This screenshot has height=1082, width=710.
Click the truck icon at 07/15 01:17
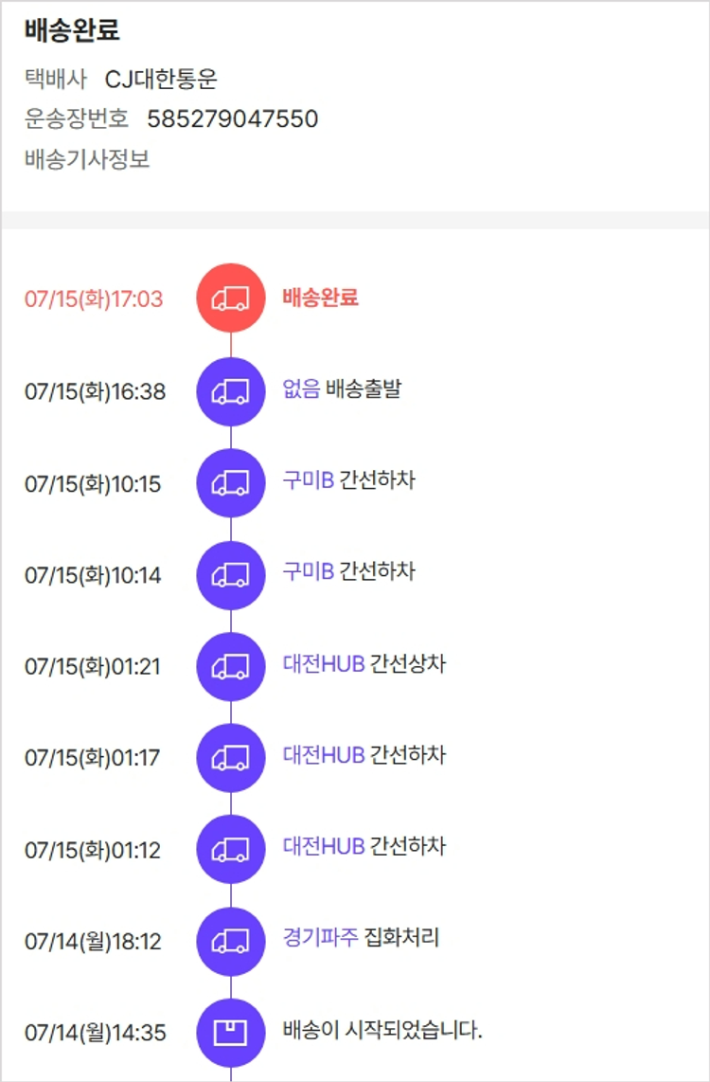click(231, 757)
